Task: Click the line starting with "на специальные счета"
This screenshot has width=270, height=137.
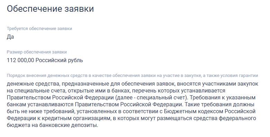Action: coord(116,91)
